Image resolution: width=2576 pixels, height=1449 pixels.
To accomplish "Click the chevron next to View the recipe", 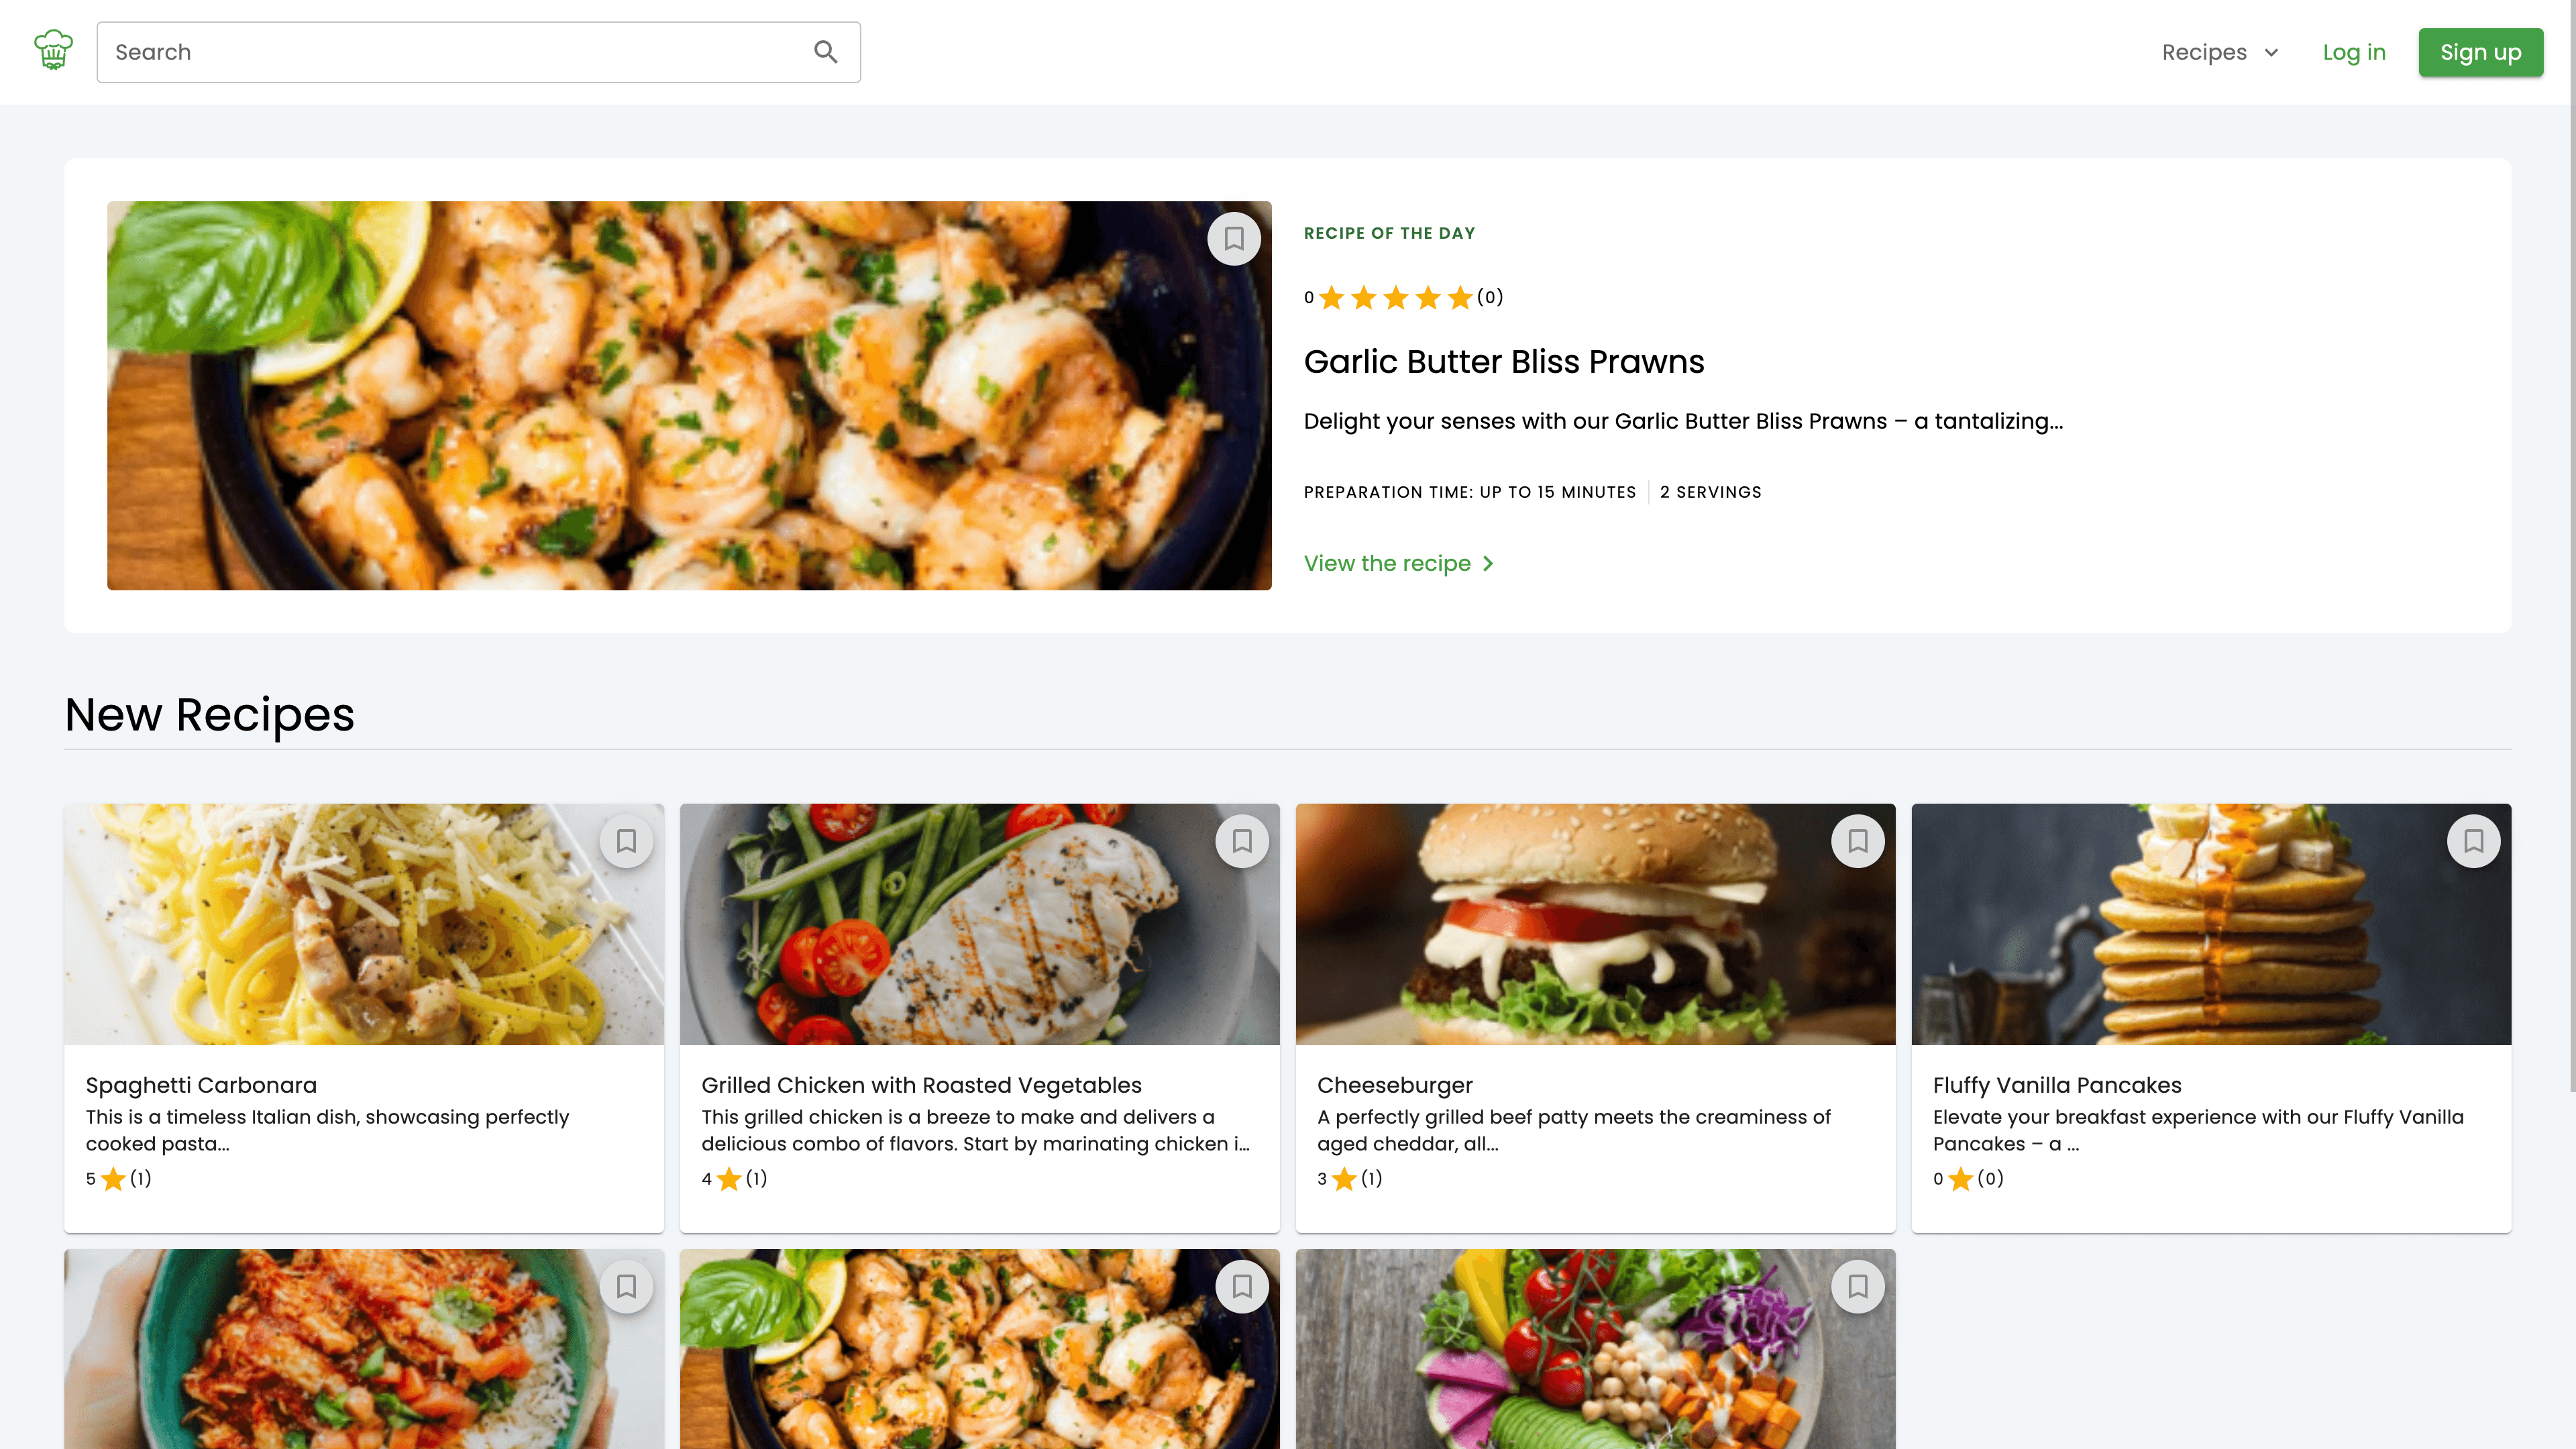I will tap(1488, 564).
